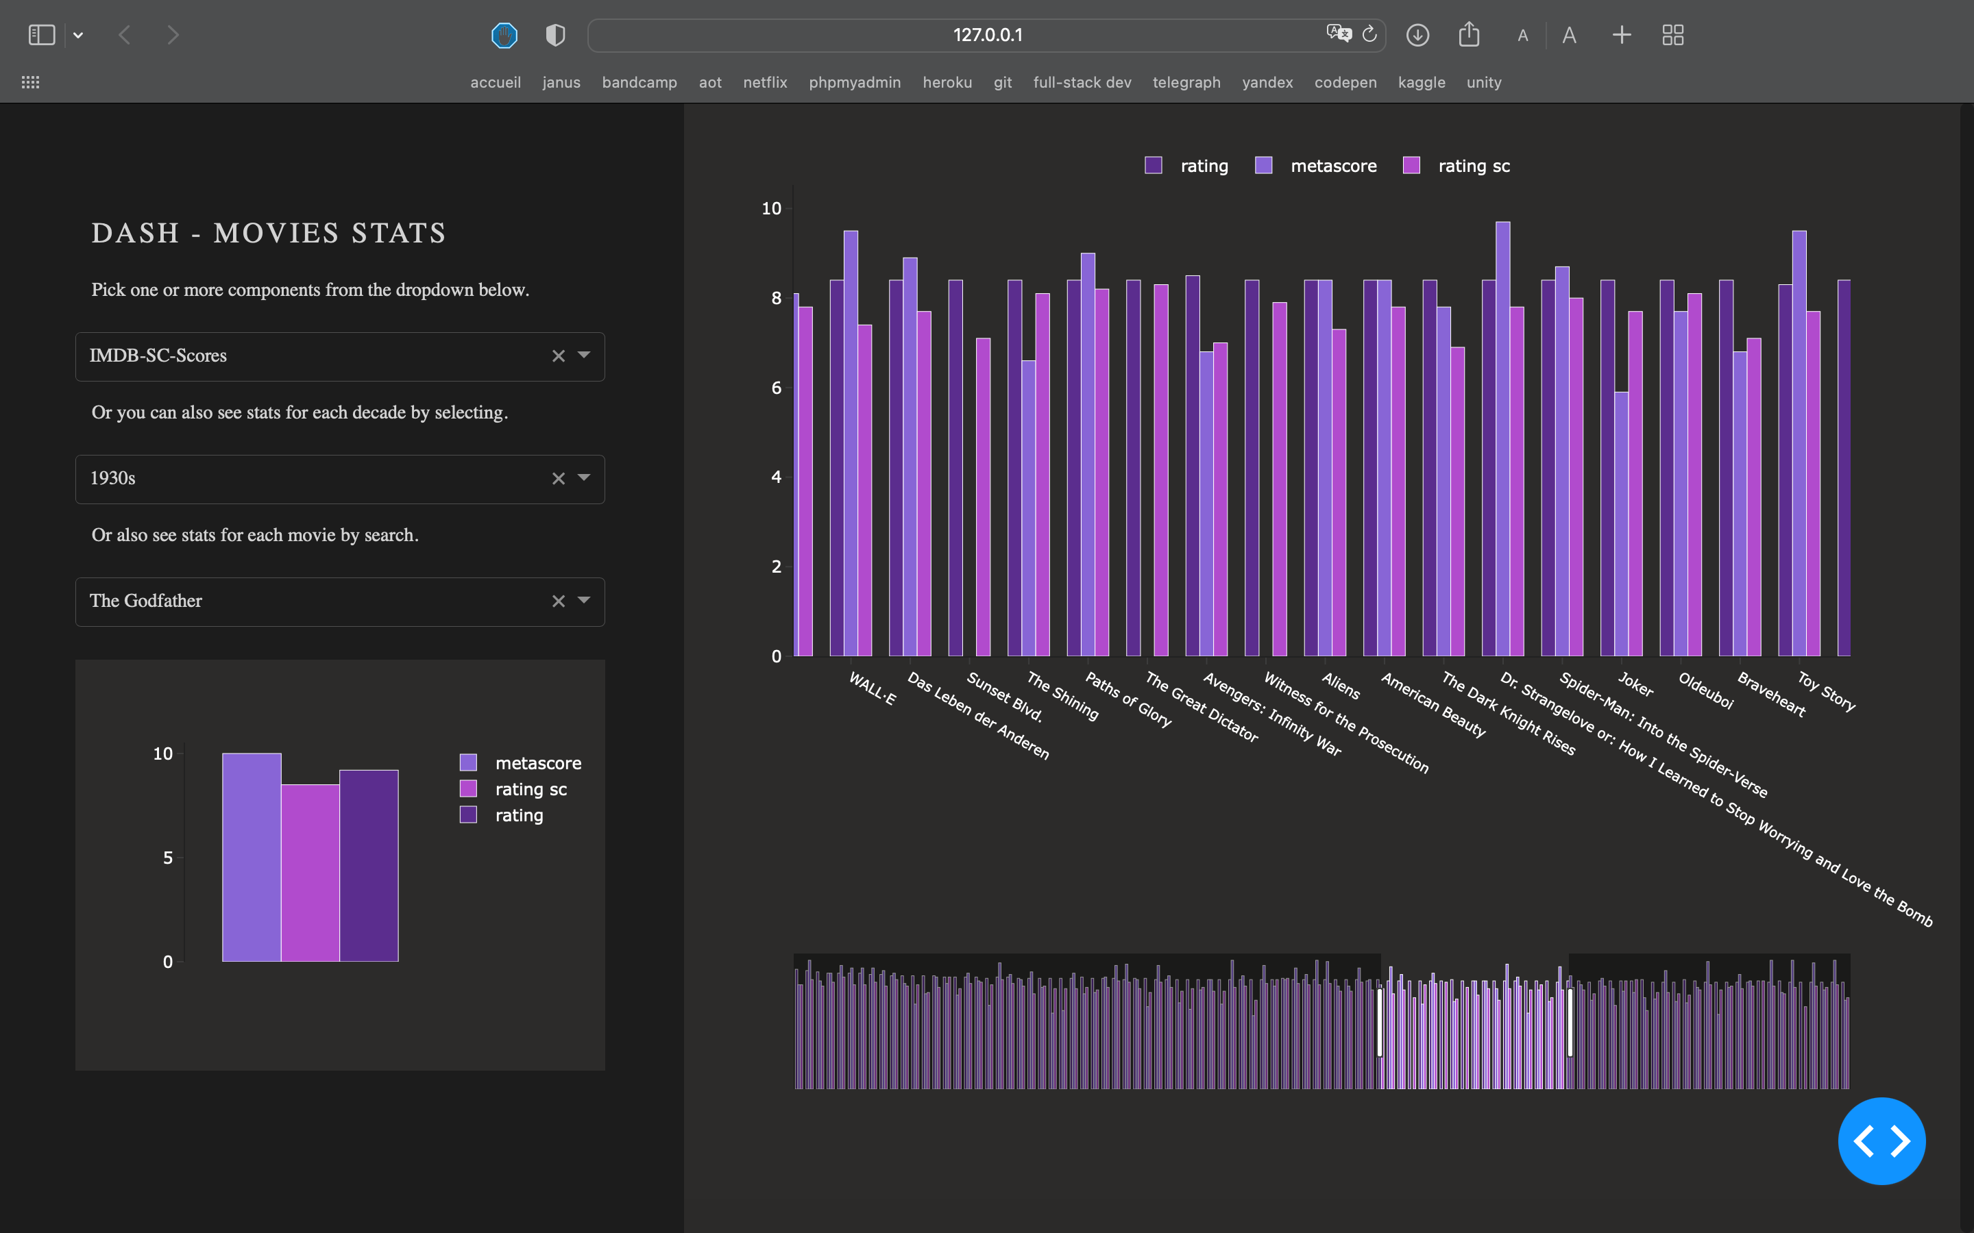Expand the 1930s decade dropdown

coord(584,478)
